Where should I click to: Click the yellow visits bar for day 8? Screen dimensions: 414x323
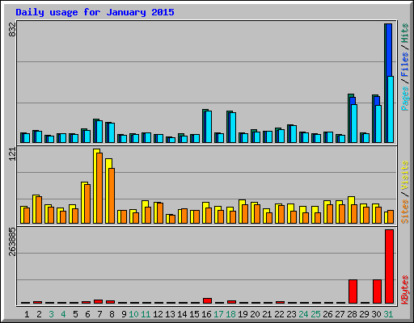coord(108,191)
